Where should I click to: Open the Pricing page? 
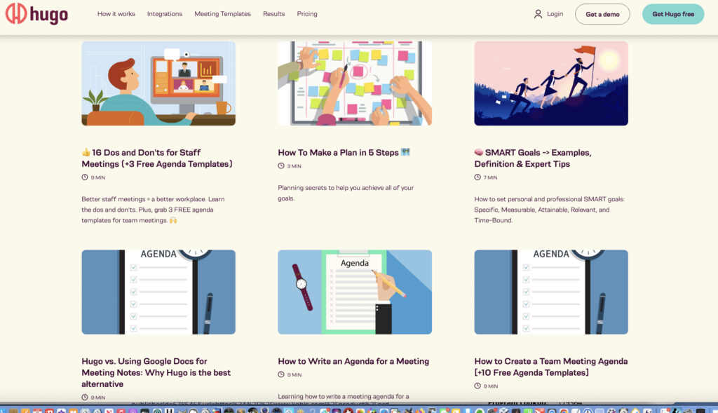pos(307,14)
